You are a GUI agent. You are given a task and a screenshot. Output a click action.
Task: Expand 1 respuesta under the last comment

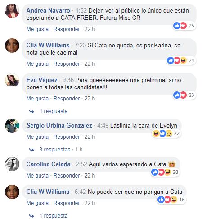pos(54,216)
